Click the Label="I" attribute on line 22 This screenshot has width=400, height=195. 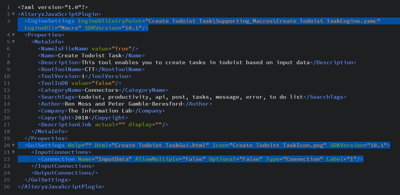(342, 159)
